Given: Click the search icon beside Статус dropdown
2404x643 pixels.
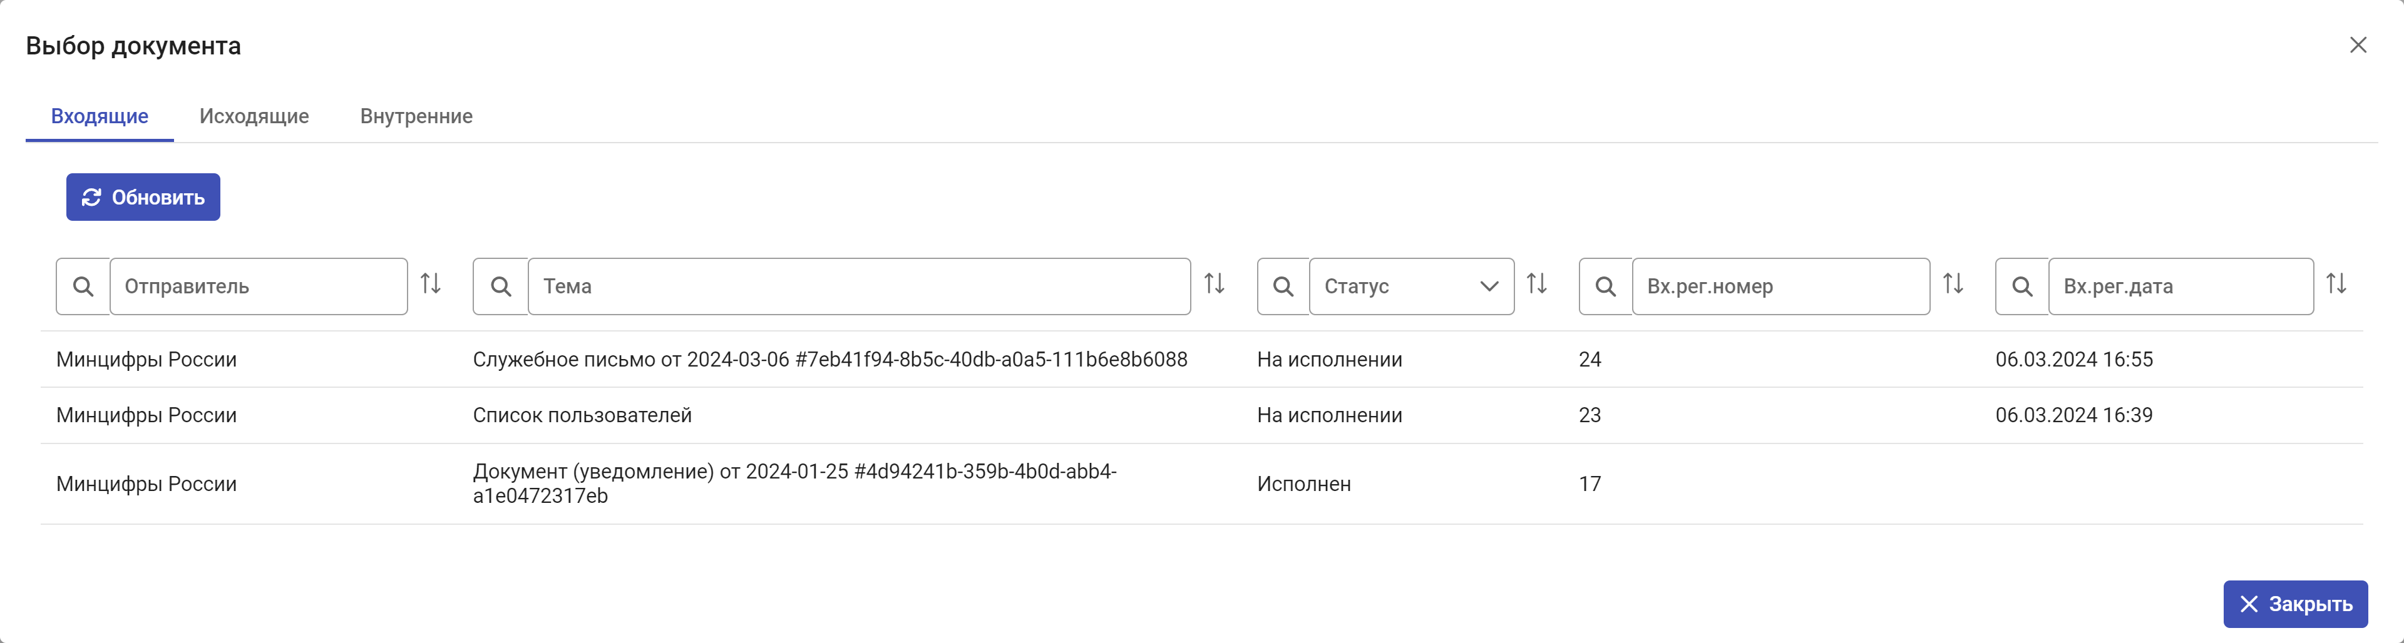Looking at the screenshot, I should coord(1283,286).
